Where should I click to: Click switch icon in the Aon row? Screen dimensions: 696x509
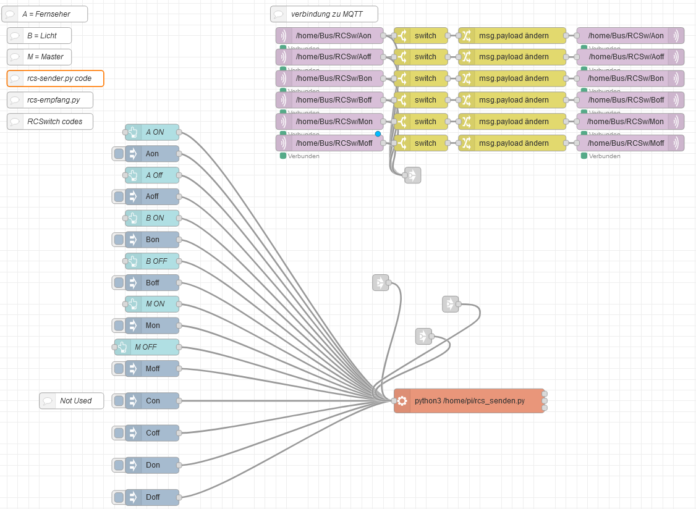tap(402, 35)
